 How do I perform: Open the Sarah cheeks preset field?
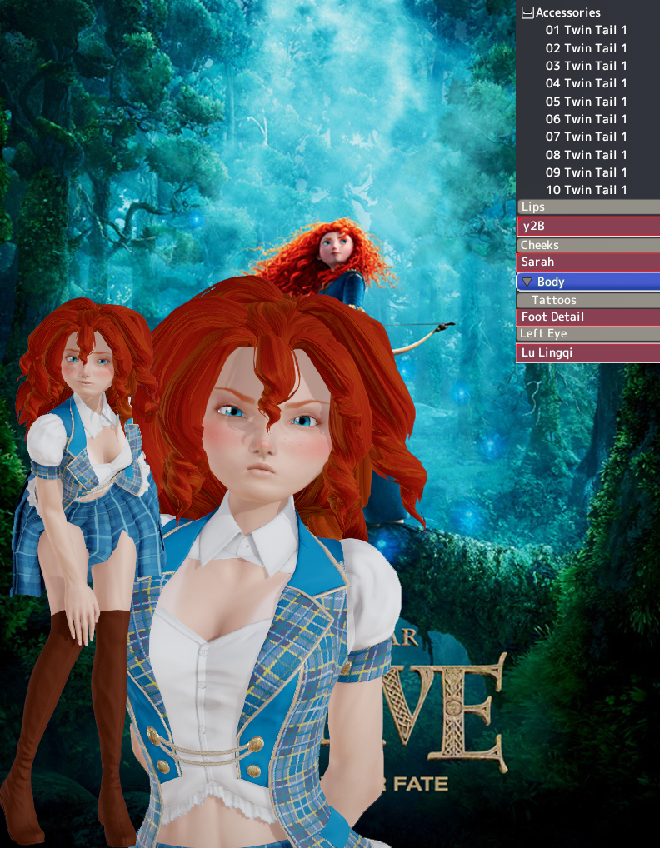pyautogui.click(x=588, y=262)
